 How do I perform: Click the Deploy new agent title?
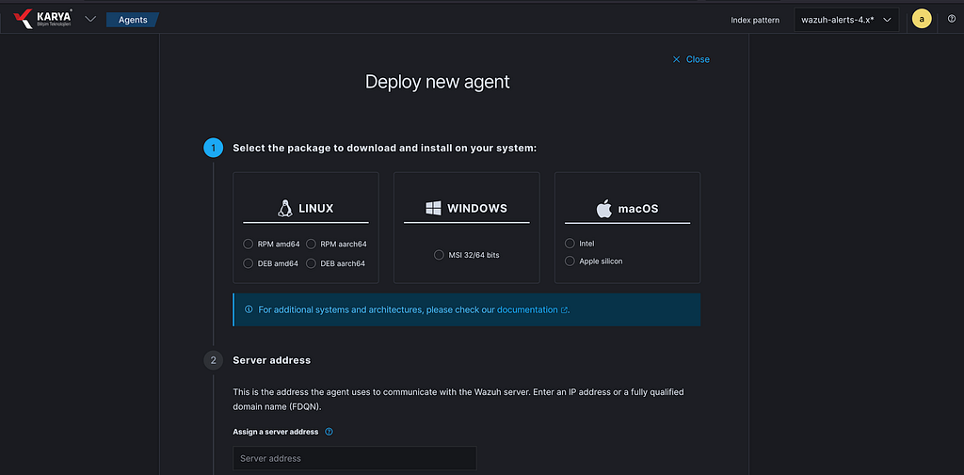click(x=438, y=82)
